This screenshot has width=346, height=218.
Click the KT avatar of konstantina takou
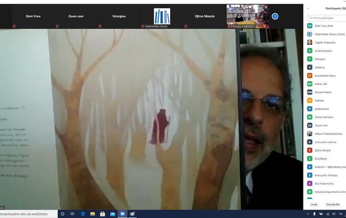pos(310,76)
